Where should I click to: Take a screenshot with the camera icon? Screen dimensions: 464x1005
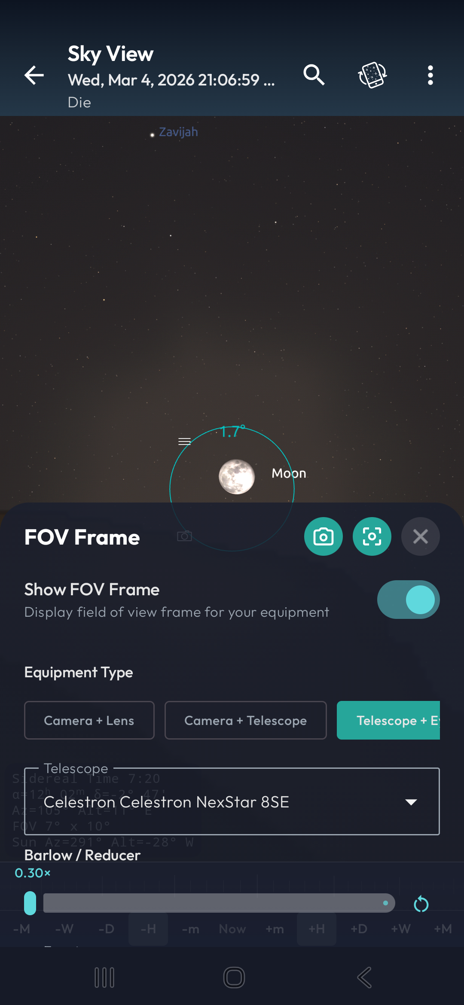323,536
